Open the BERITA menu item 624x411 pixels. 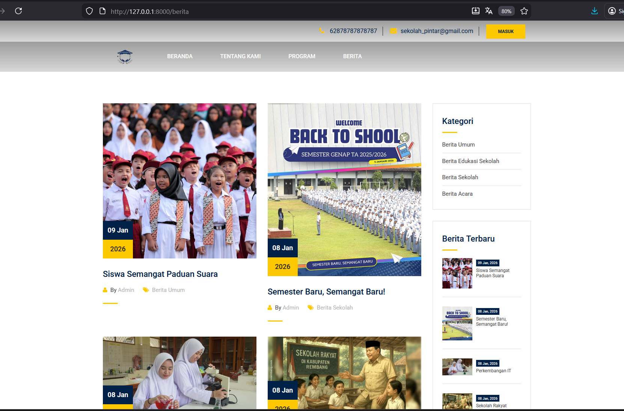(x=353, y=56)
